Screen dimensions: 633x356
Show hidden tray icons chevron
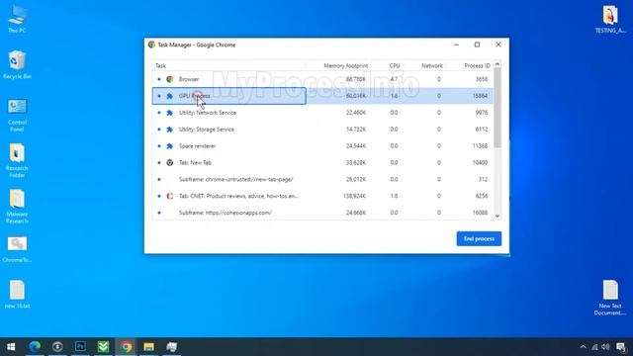pyautogui.click(x=583, y=347)
